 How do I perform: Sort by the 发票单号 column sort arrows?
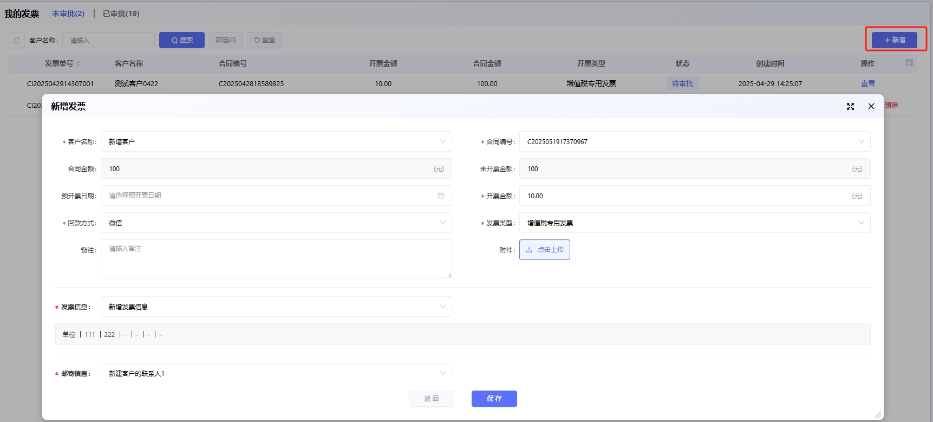point(79,64)
